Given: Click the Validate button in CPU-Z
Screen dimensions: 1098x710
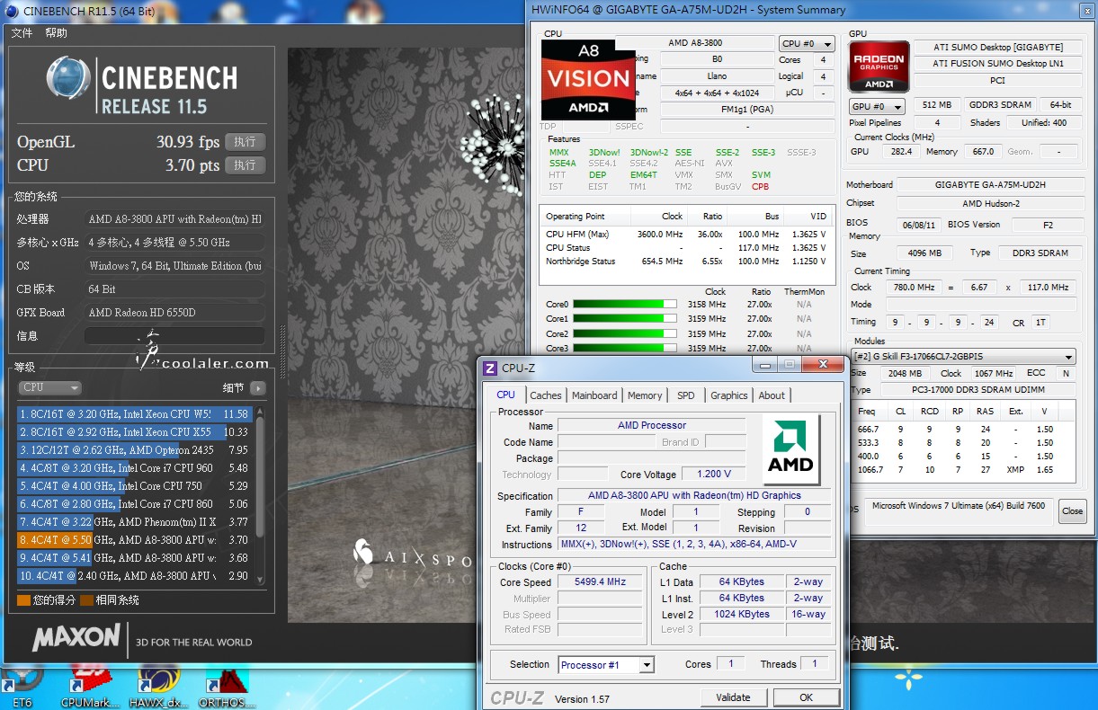Looking at the screenshot, I should pos(733,697).
